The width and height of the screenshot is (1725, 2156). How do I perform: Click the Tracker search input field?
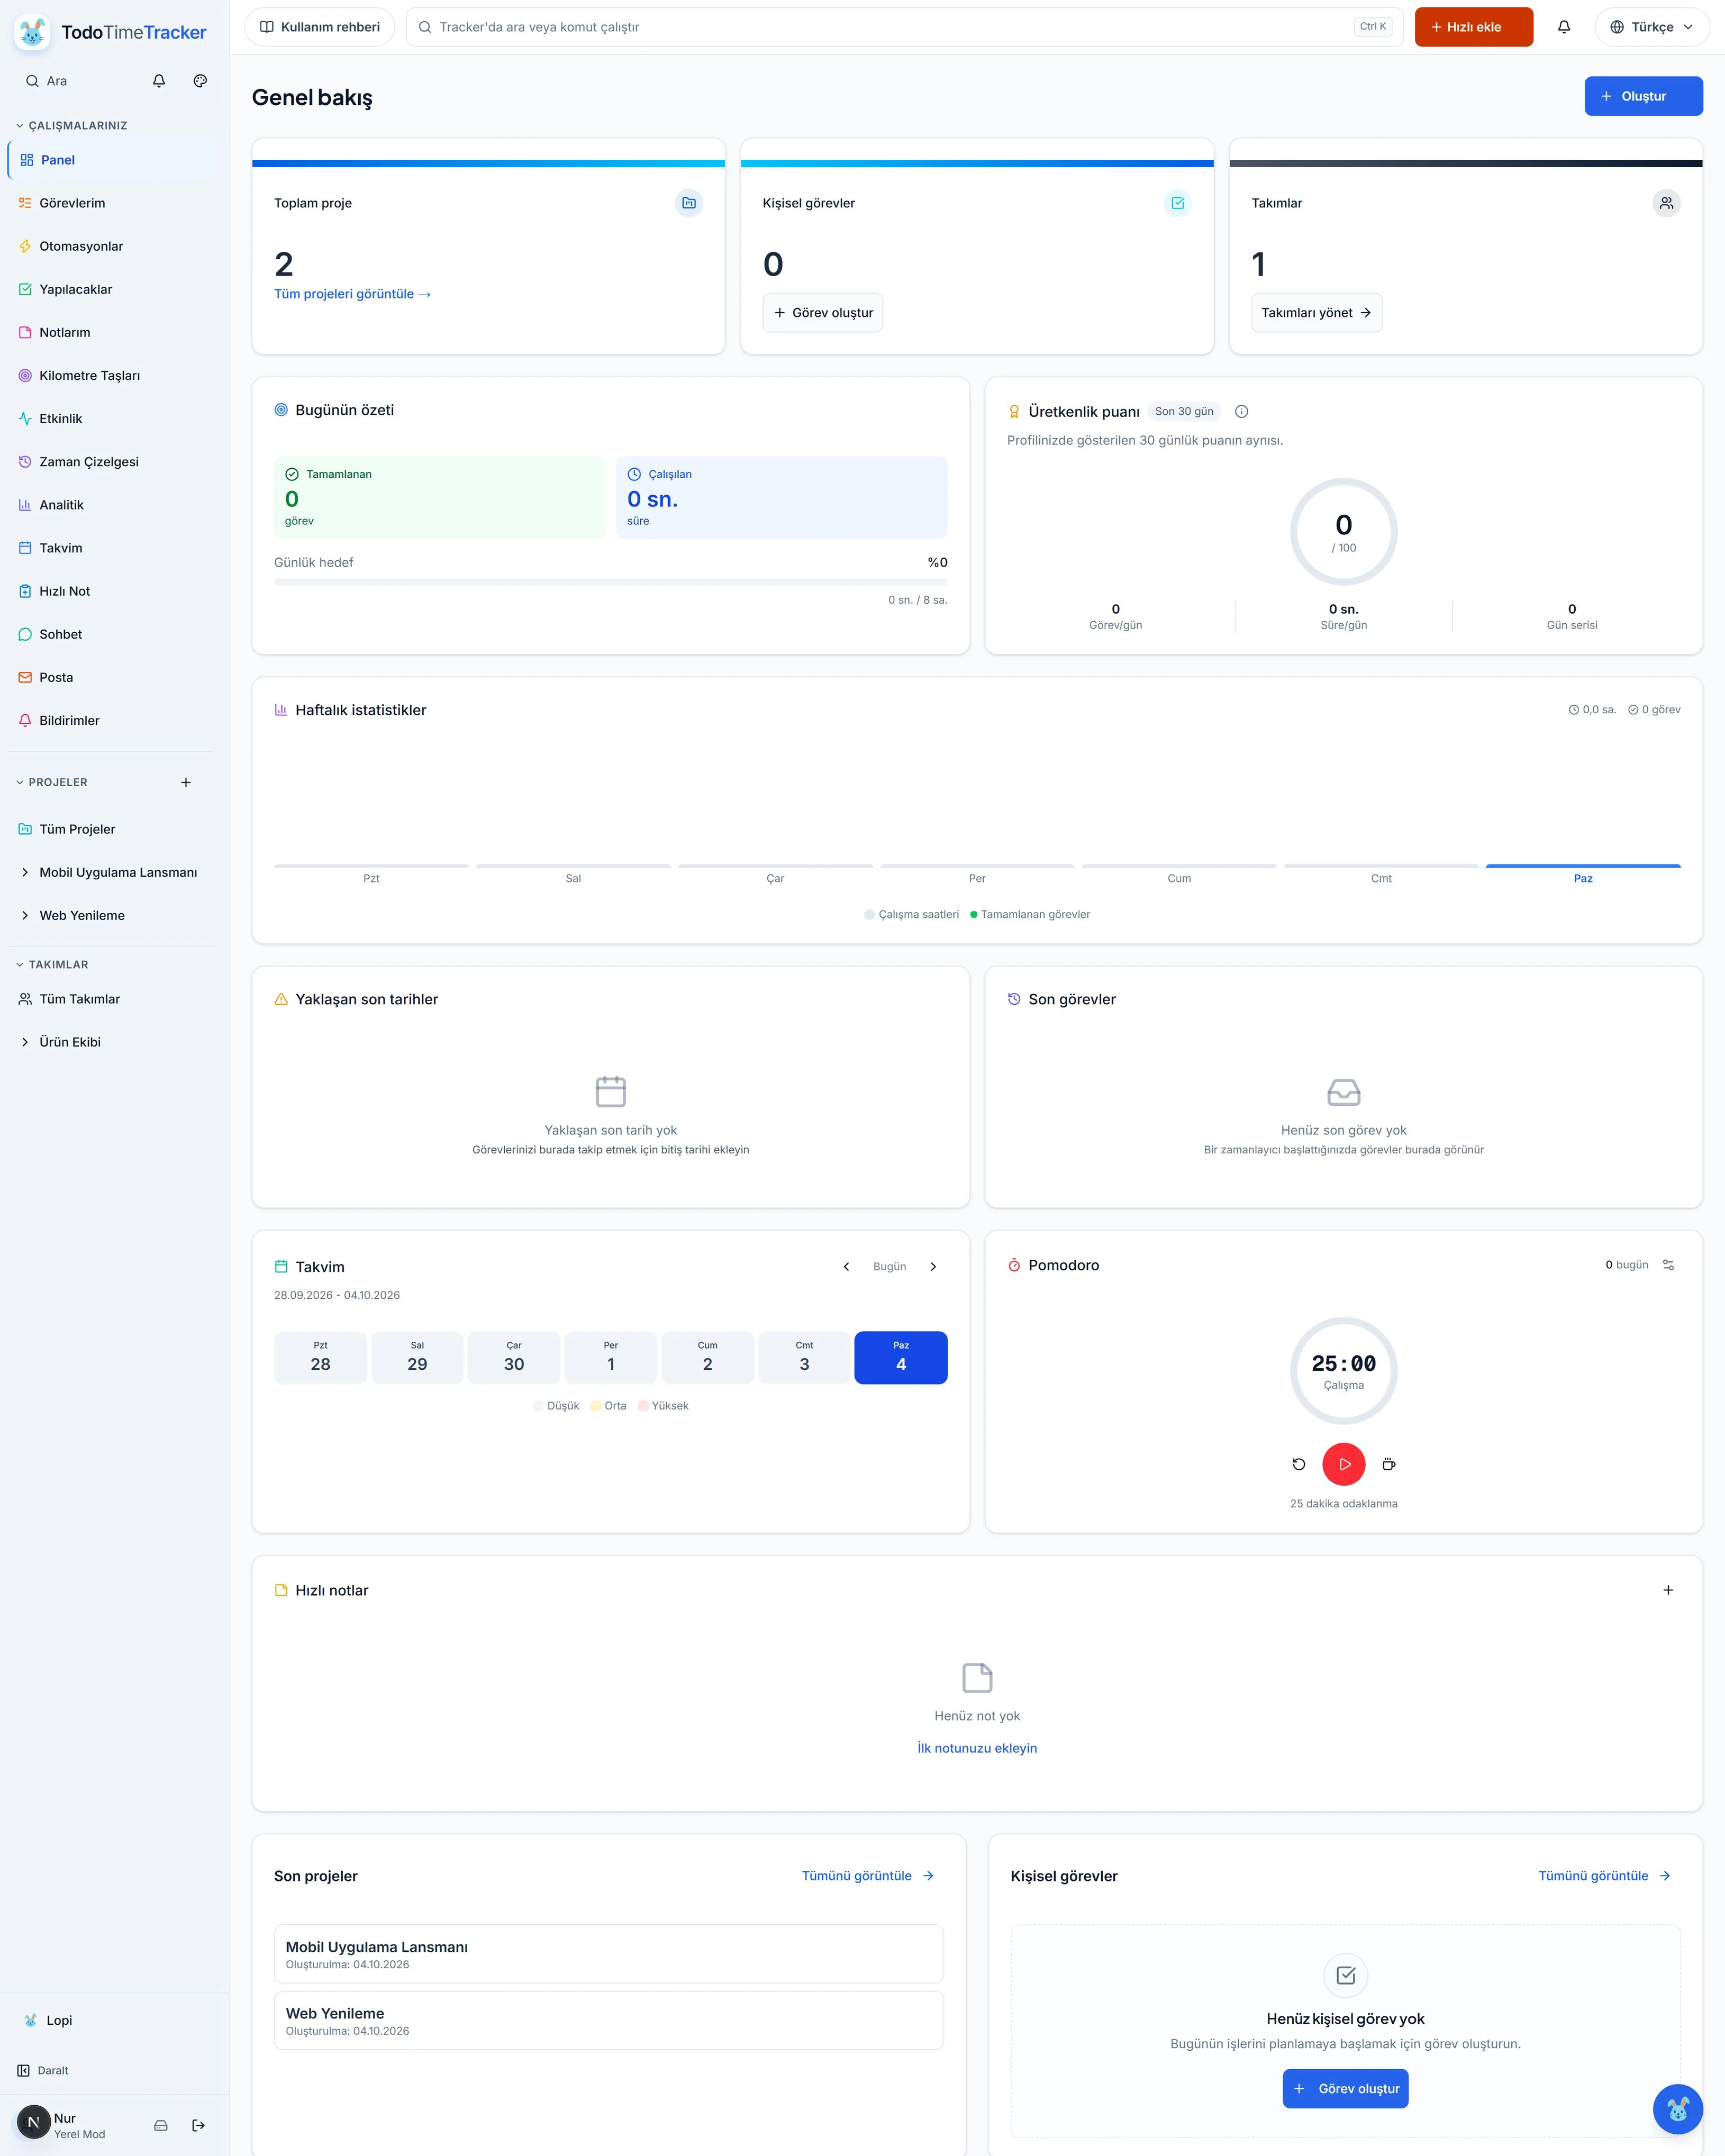[904, 27]
